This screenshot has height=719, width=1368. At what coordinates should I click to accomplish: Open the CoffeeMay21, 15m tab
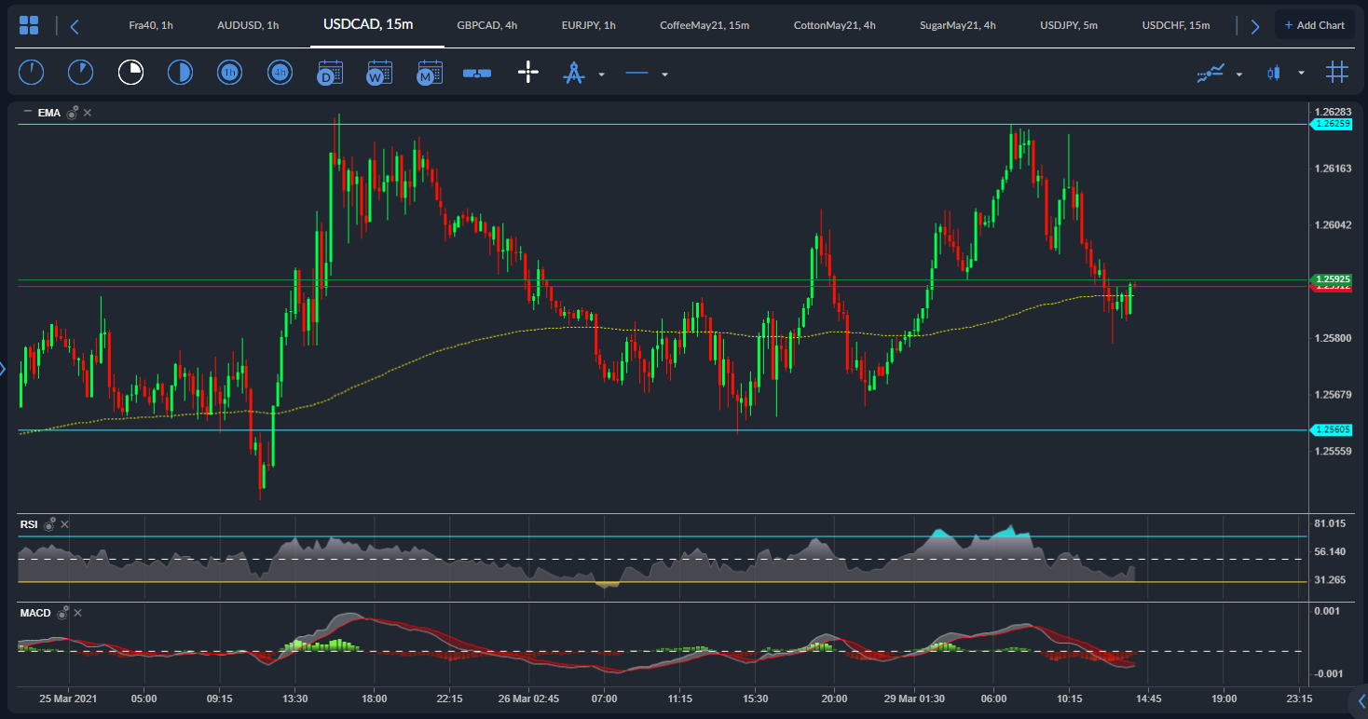[x=705, y=25]
